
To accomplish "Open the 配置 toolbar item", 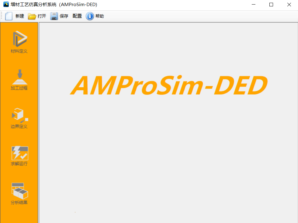I will tap(77, 16).
